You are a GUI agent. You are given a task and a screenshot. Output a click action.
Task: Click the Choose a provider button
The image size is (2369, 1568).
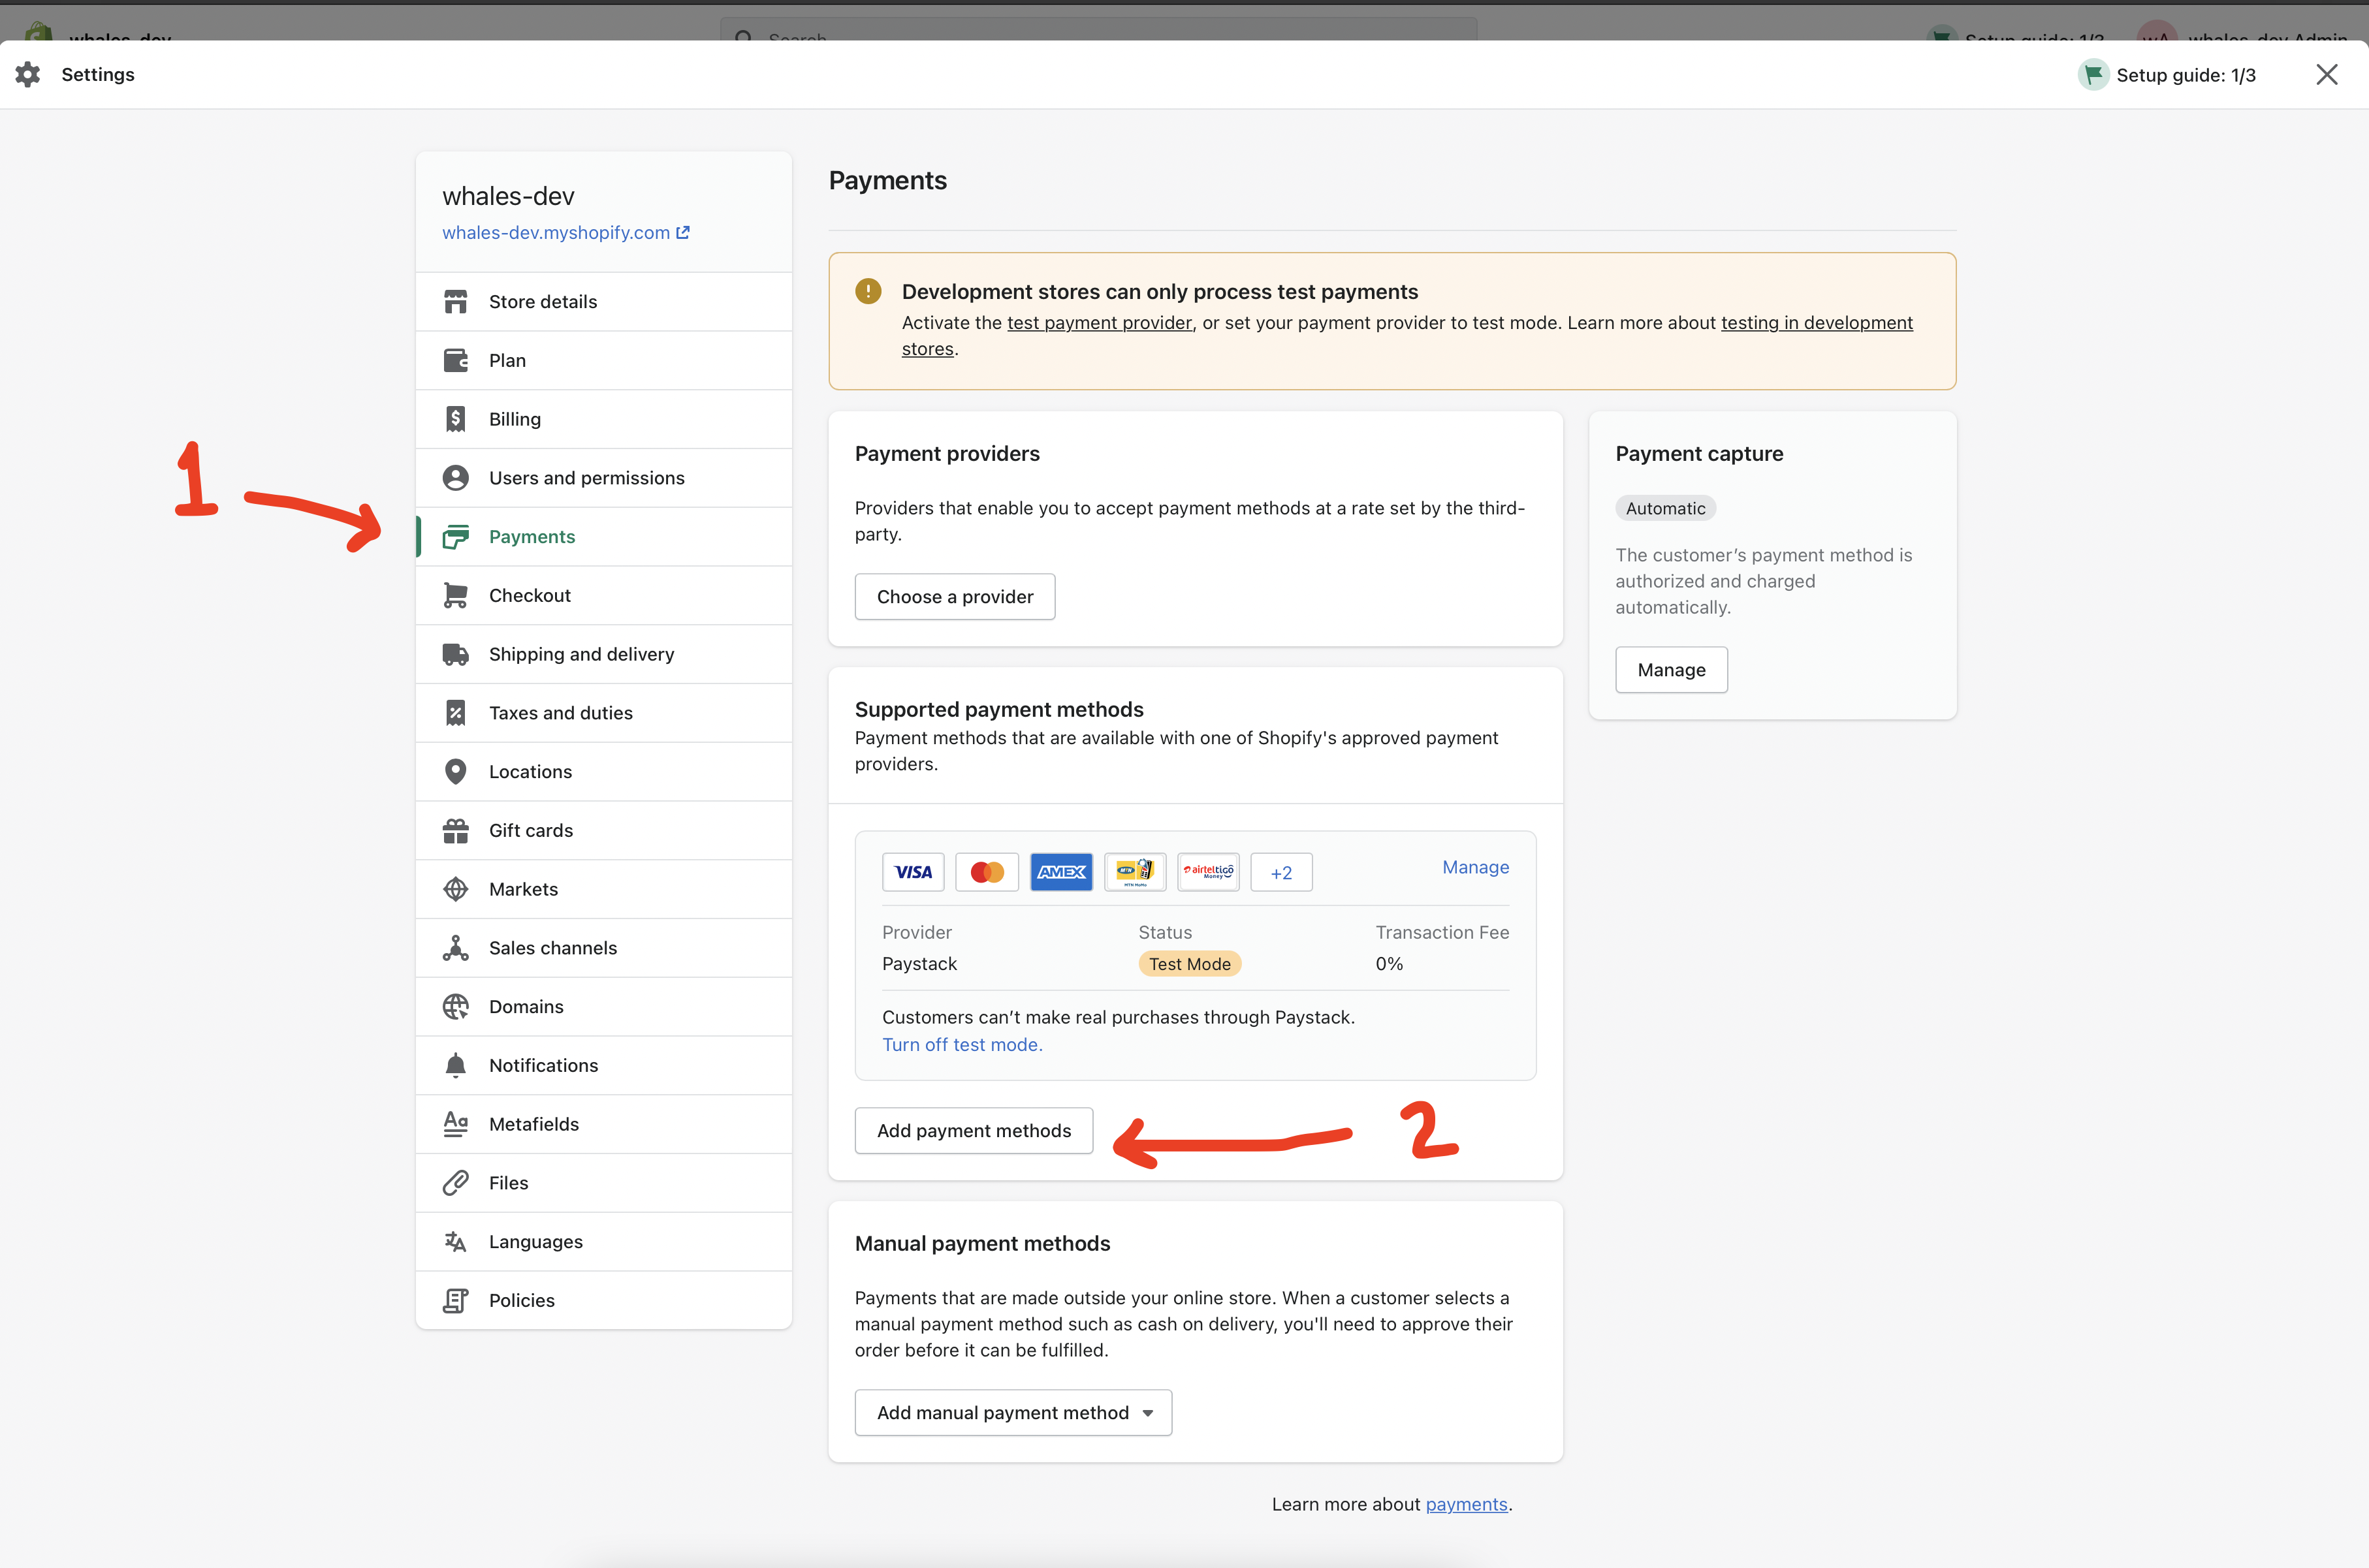click(955, 597)
